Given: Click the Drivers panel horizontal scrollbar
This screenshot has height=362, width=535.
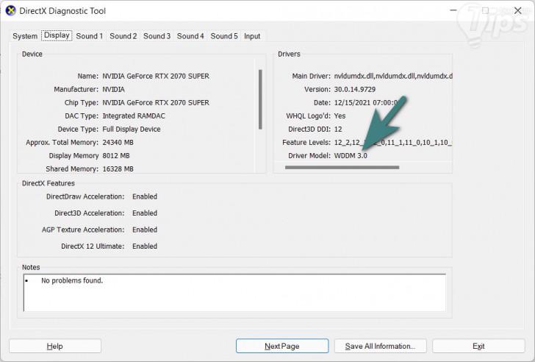Looking at the screenshot, I should pos(342,167).
